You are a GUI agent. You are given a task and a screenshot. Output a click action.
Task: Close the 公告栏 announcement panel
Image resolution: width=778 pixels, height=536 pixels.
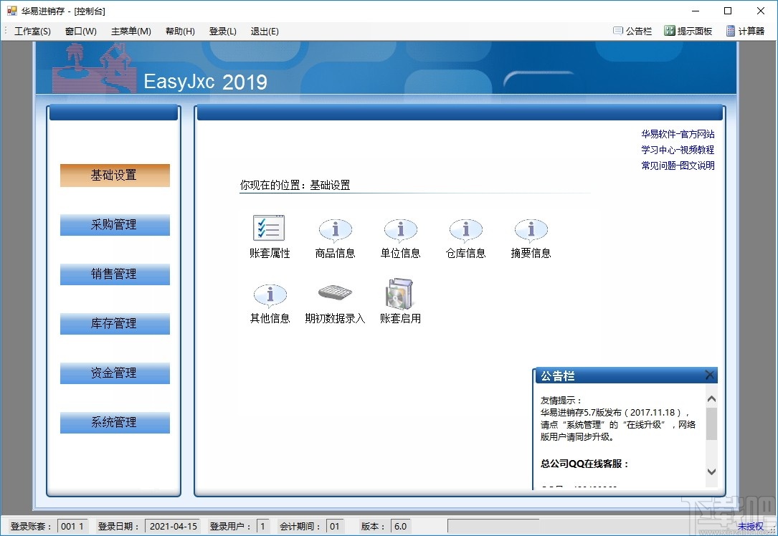tap(709, 375)
